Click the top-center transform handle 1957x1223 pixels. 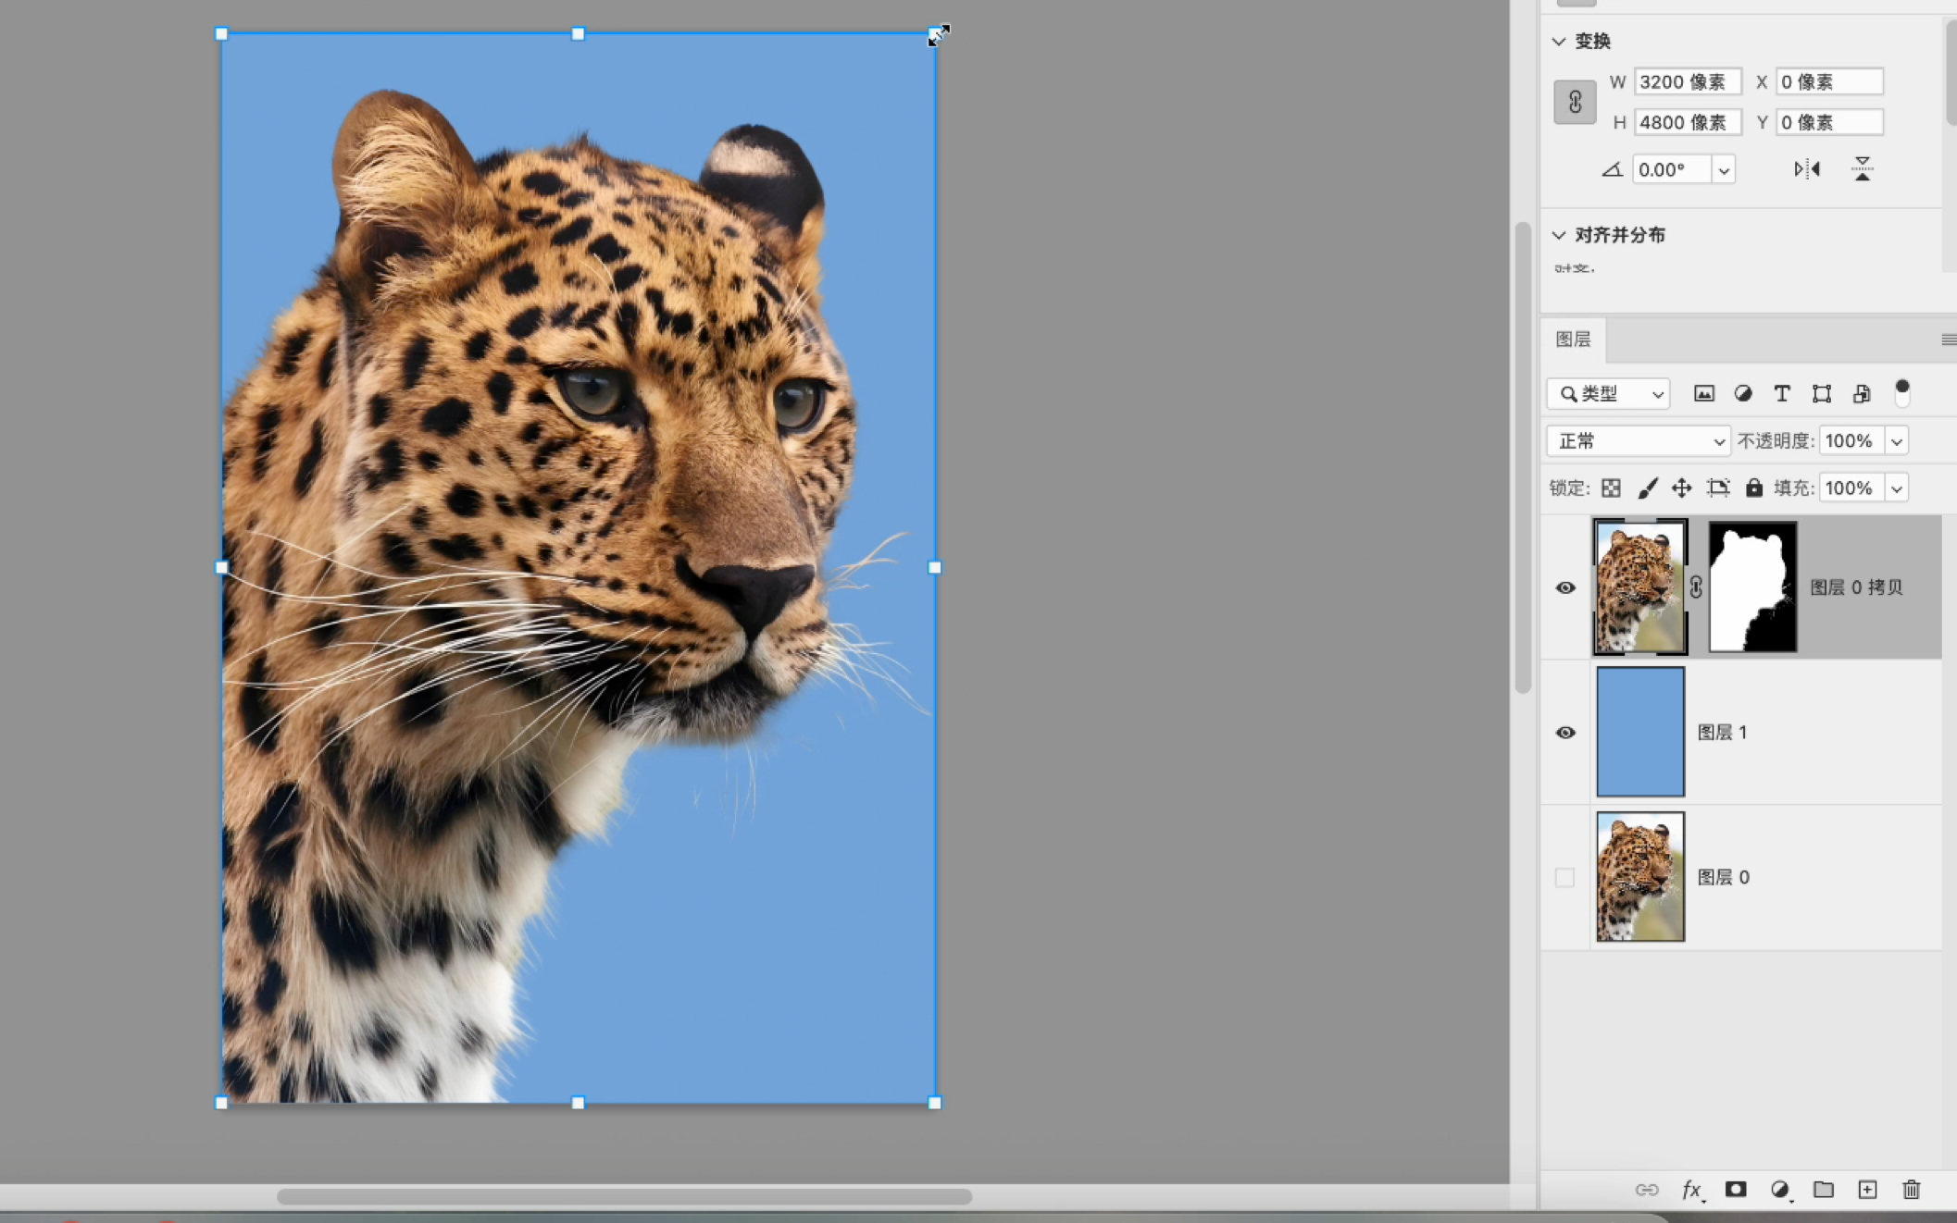pyautogui.click(x=578, y=34)
